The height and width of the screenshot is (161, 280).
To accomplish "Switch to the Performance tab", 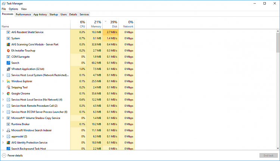I will pyautogui.click(x=23, y=15).
